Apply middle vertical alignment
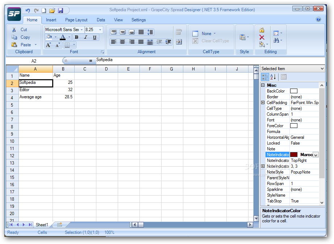334x244 pixels. pyautogui.click(x=123, y=32)
